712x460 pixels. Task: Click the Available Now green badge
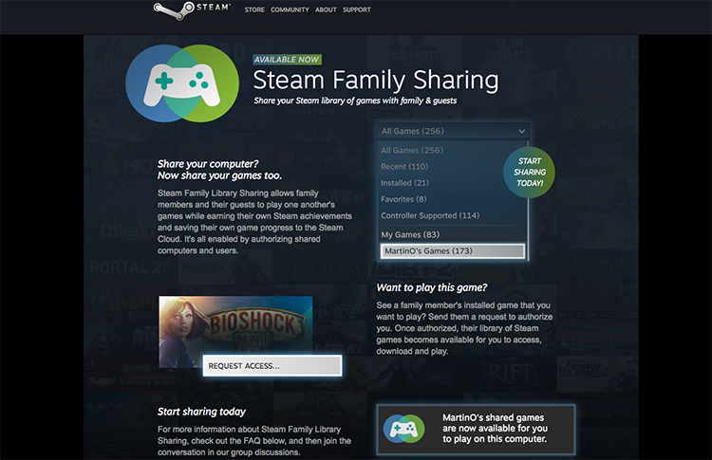click(287, 60)
